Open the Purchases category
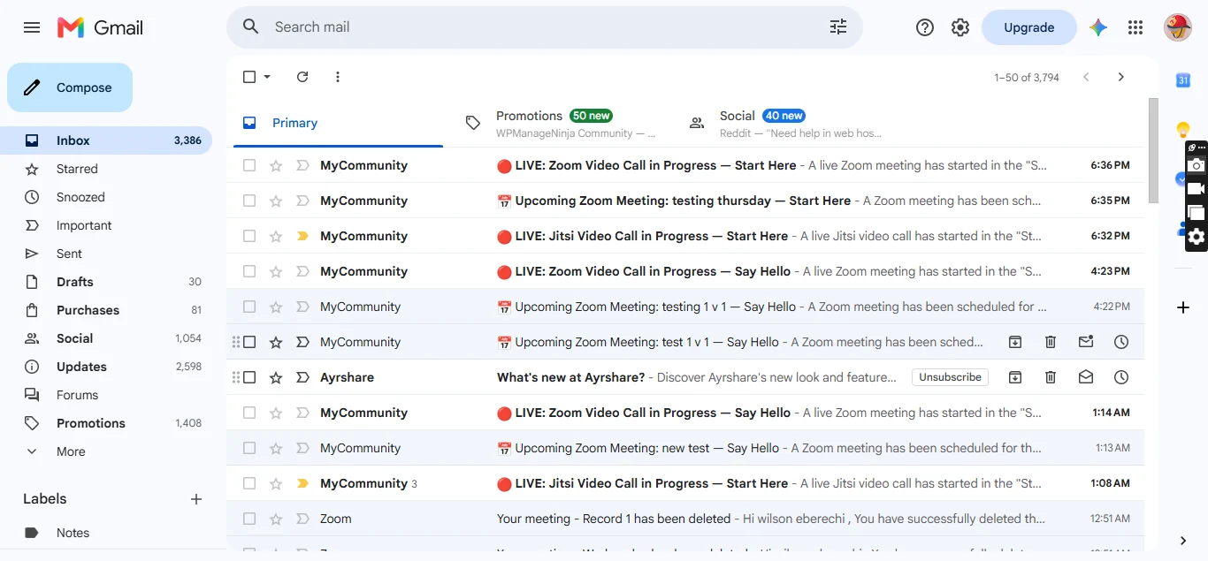The width and height of the screenshot is (1208, 561). (106, 310)
